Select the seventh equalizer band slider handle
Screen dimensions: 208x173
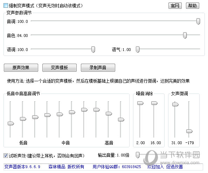click(x=84, y=110)
